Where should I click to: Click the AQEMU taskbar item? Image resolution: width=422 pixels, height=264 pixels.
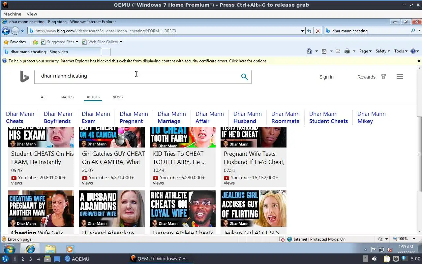77,259
